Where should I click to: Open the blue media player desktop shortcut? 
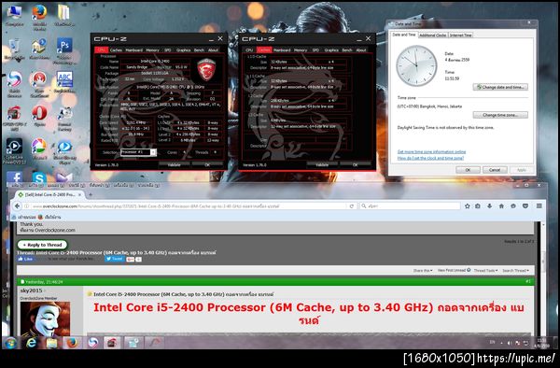point(64,150)
